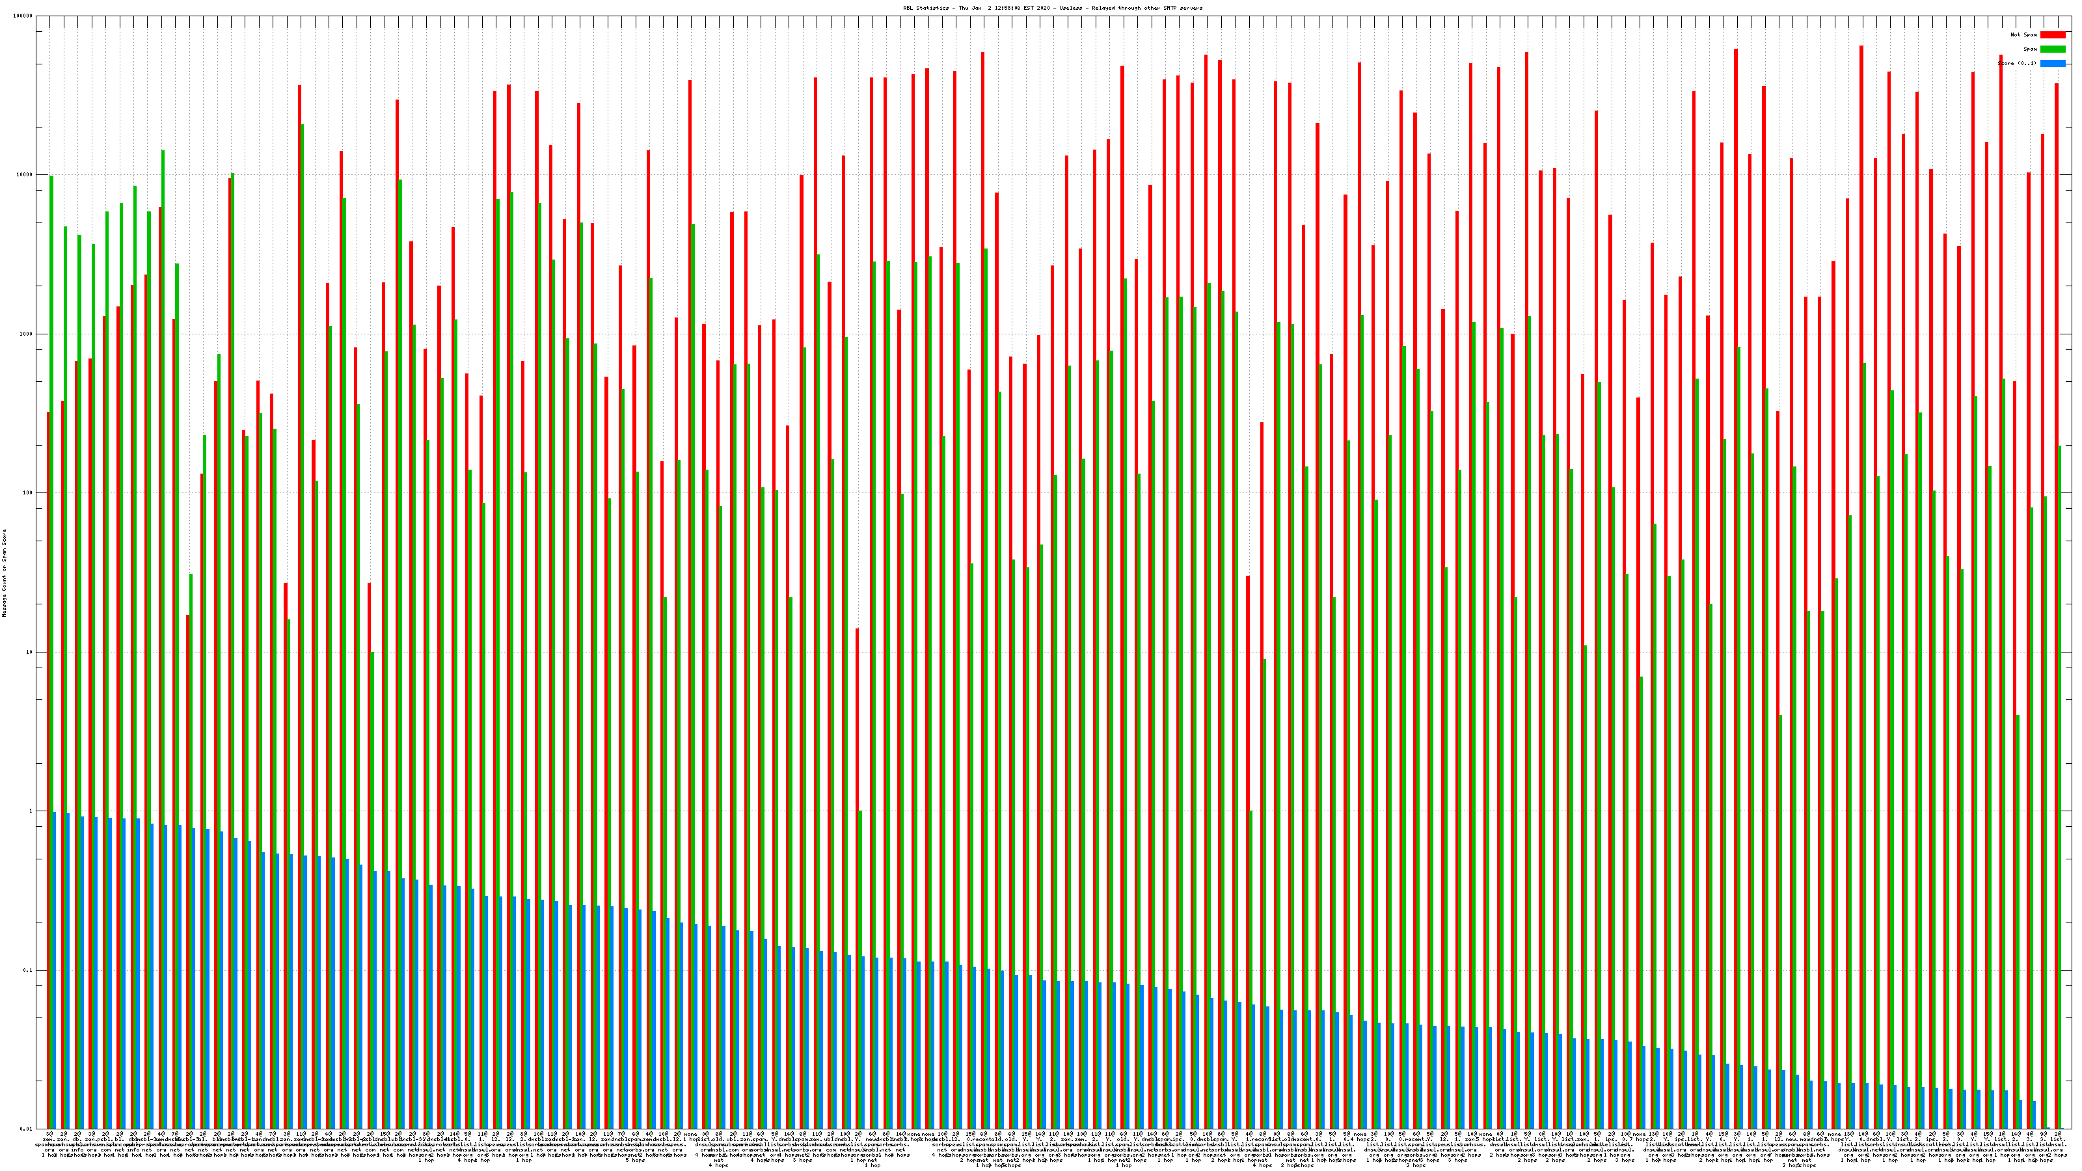
Task: Click the 1000 y-axis tick label
Action: pos(27,334)
